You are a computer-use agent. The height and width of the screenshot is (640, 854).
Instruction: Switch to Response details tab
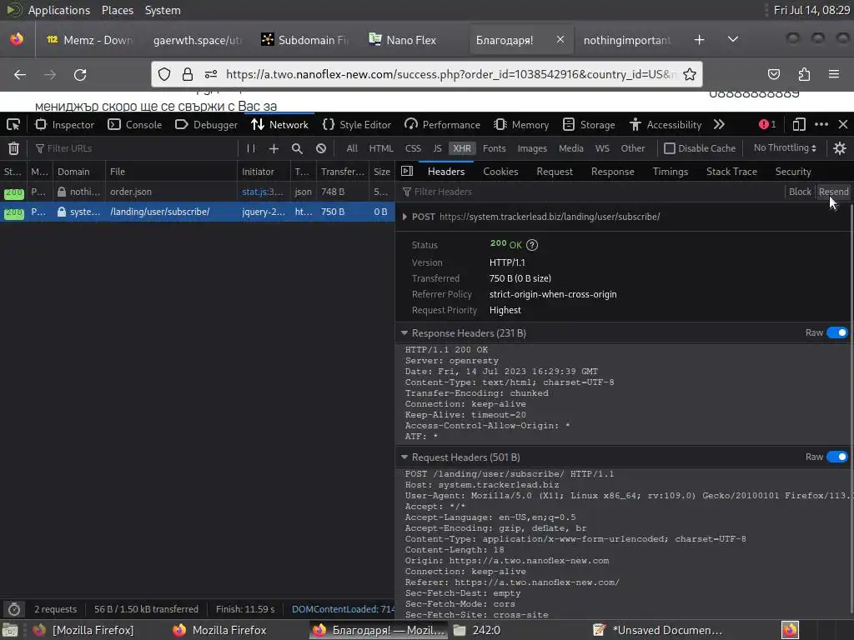coord(612,172)
